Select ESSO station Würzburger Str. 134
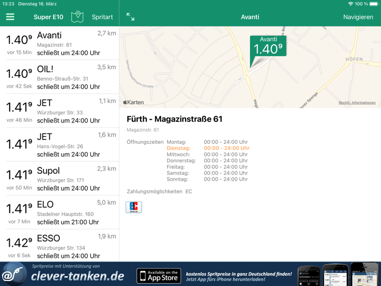This screenshot has height=286, width=381. 59,246
